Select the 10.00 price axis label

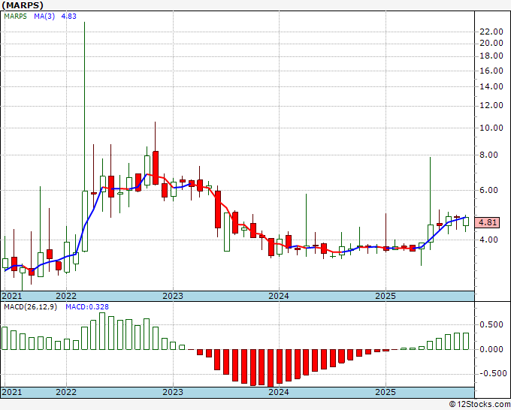coord(491,128)
